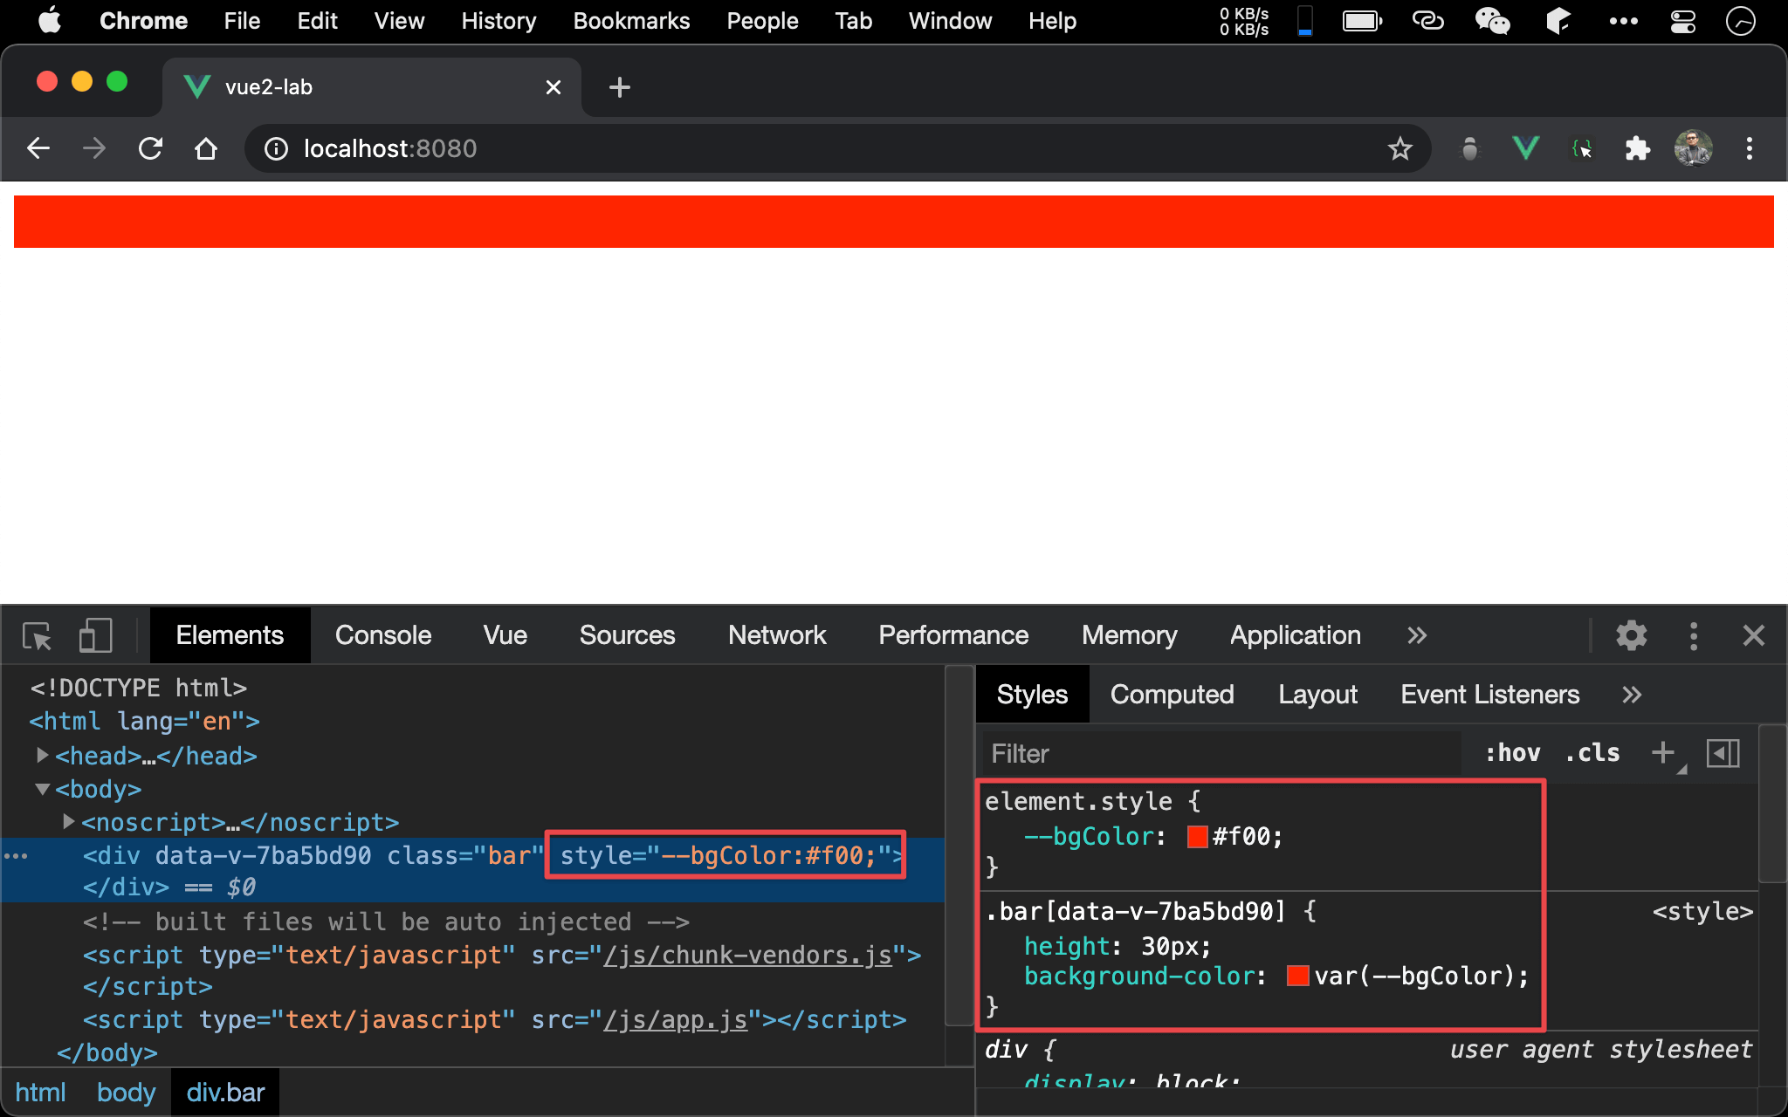Click the Styles Filter input
This screenshot has width=1788, height=1117.
tap(1222, 753)
